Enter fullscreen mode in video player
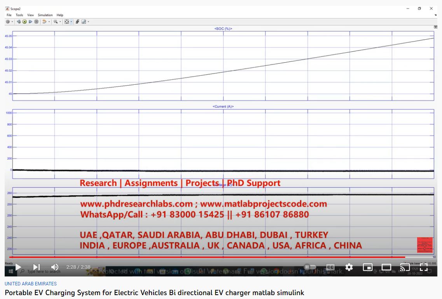442x299 pixels. (x=424, y=267)
